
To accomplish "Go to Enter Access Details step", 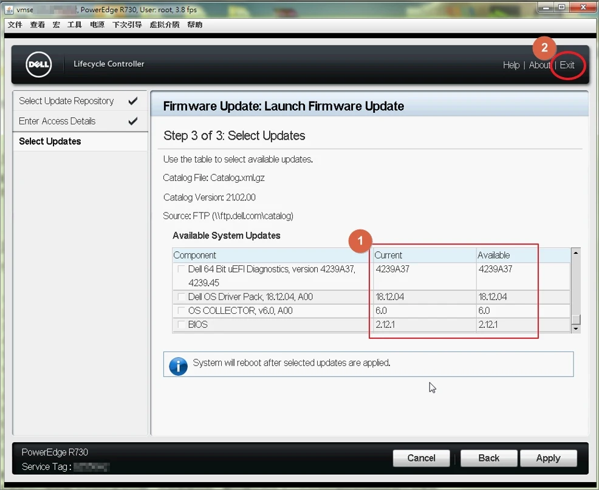I will click(80, 121).
